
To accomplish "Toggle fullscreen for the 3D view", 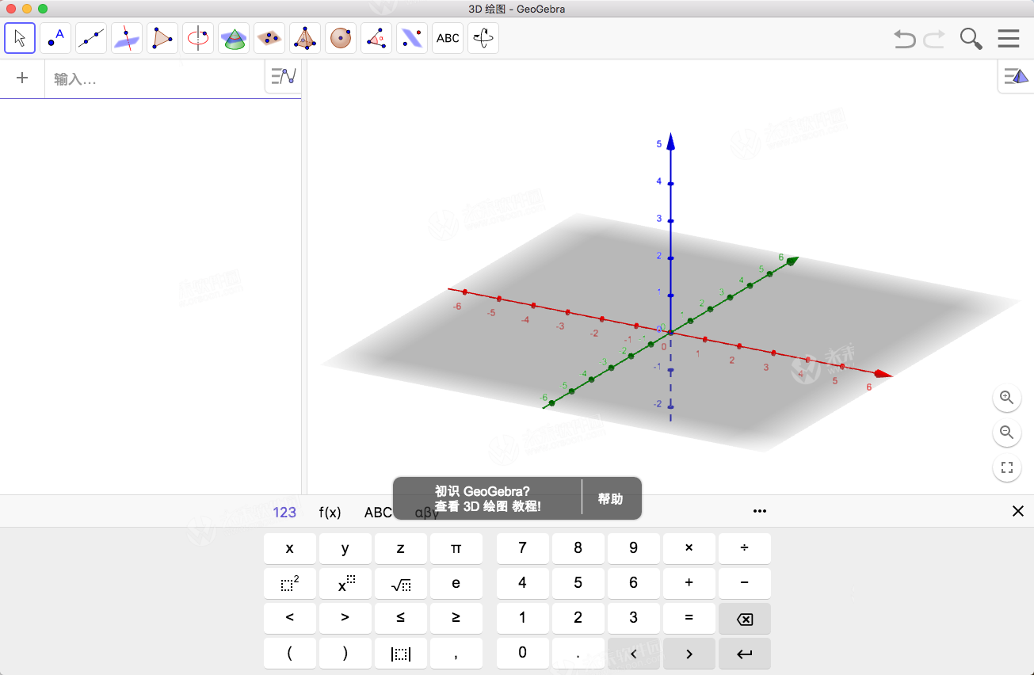I will coord(1007,467).
